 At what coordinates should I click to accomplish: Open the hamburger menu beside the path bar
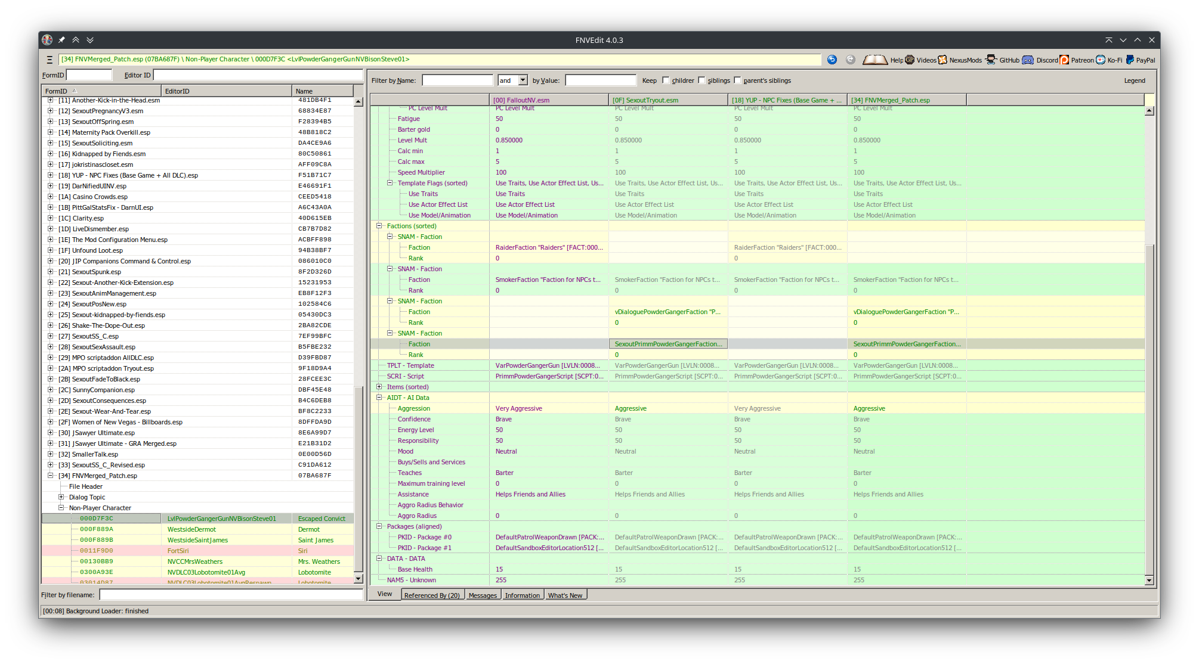pos(50,60)
